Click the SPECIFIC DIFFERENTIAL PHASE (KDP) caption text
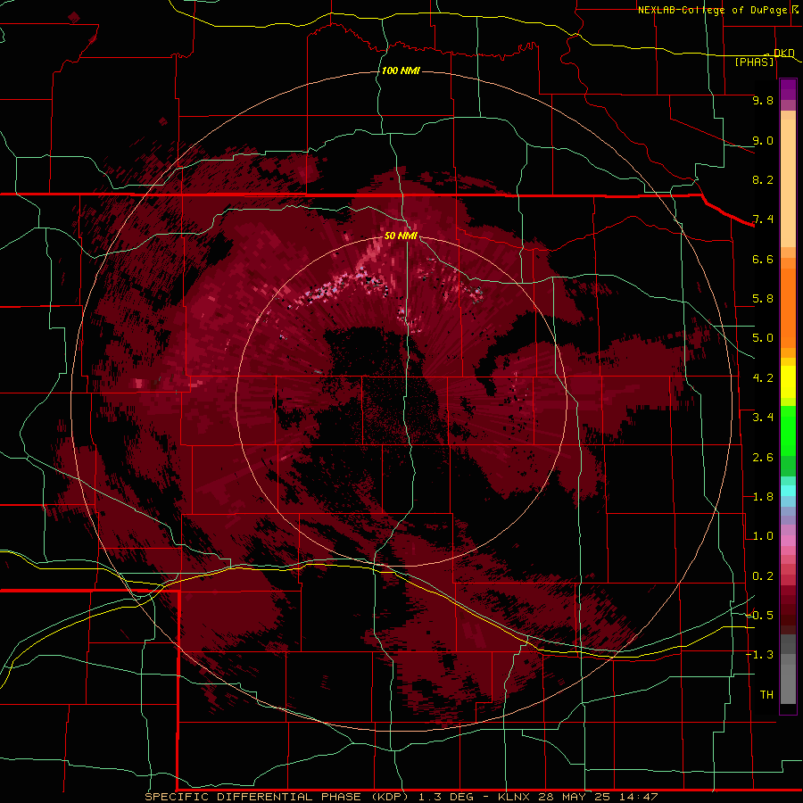803x803 pixels. coord(277,797)
